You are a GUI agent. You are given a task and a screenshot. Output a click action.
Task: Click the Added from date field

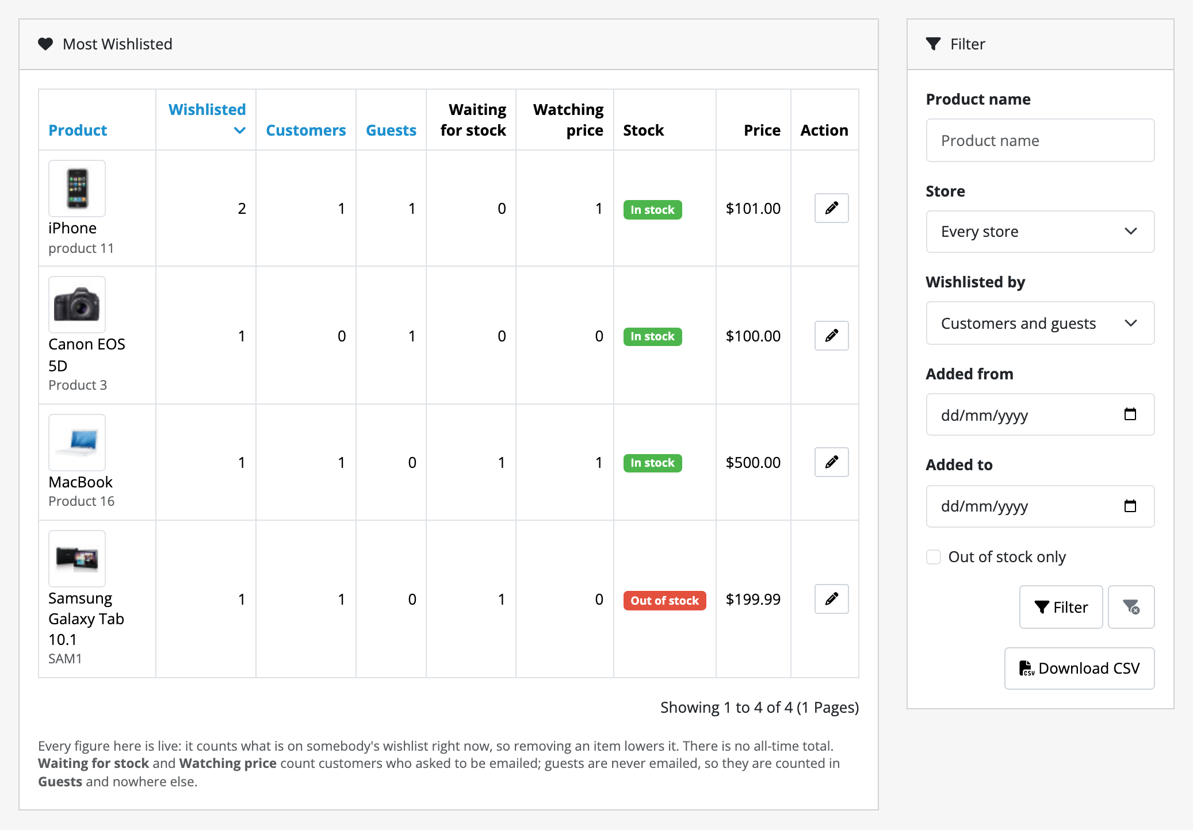pos(1040,414)
